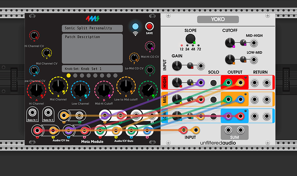Click Audio/CV In jack 3 with purple cable

pyautogui.click(x=68, y=130)
